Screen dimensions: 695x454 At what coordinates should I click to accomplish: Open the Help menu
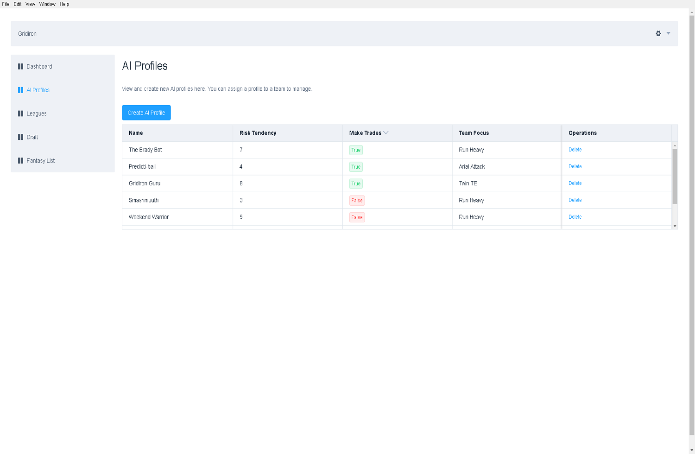tap(64, 4)
